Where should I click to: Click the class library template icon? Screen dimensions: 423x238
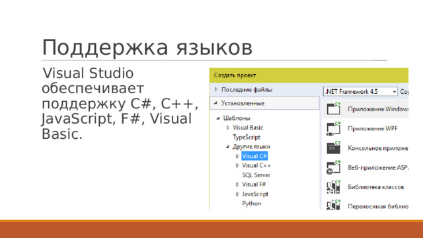click(x=334, y=187)
